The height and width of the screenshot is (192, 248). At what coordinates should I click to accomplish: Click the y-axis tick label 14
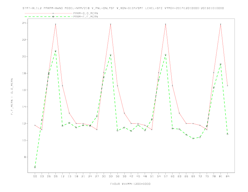(24, 107)
